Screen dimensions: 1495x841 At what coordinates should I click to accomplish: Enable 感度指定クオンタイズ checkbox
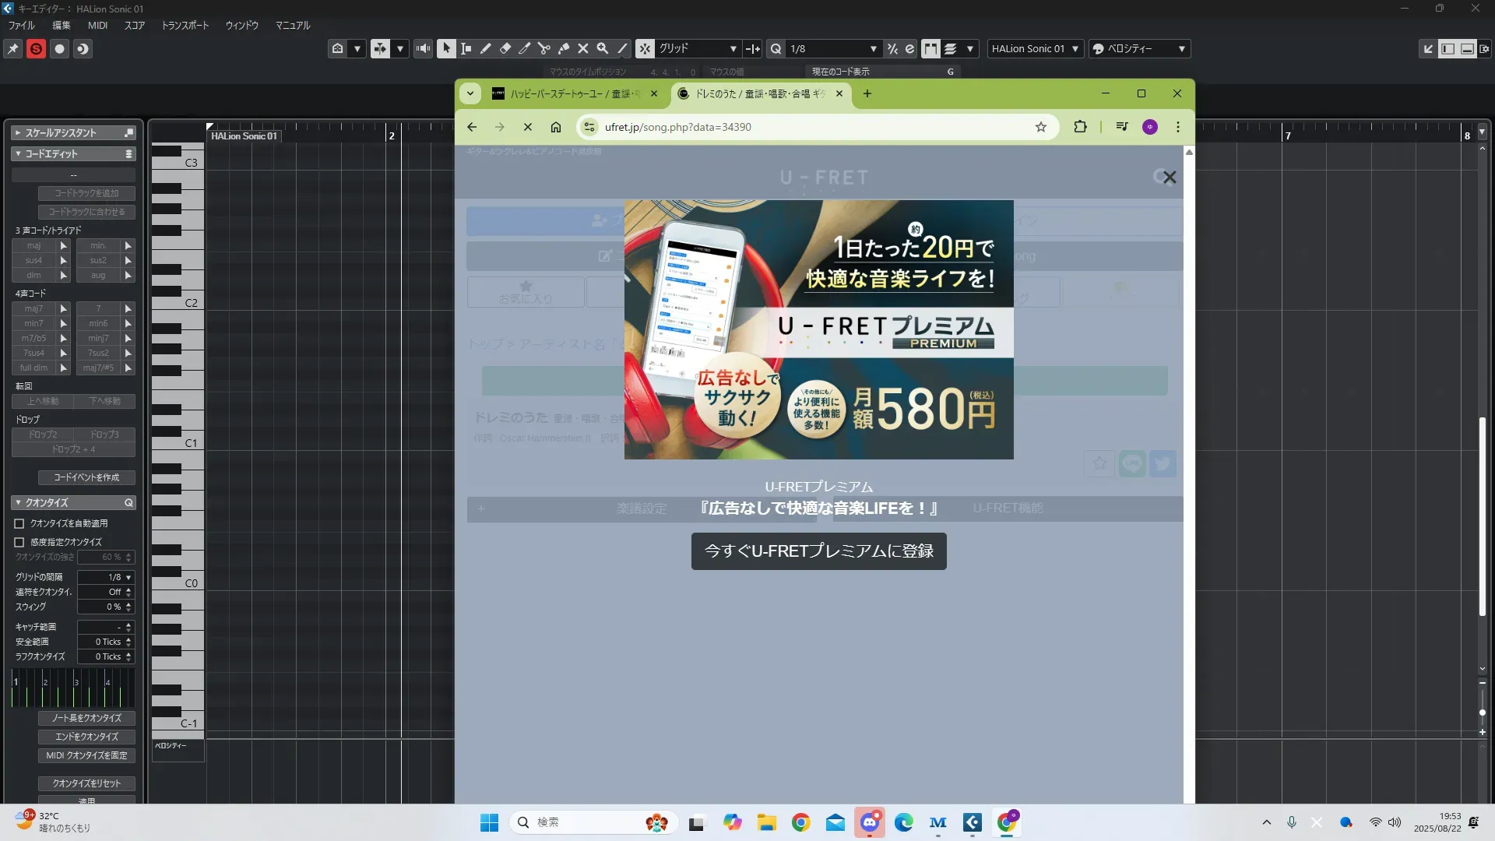coord(19,542)
